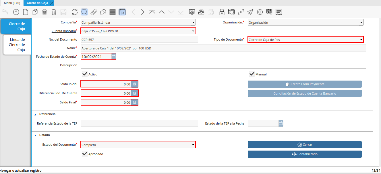Jump to first record toolbar arrow
Viewport: 381px width, 174px height.
click(152, 12)
